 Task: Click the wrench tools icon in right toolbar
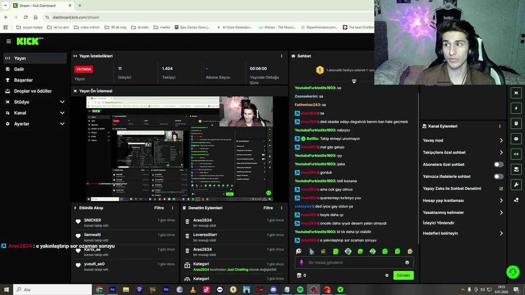tap(516, 185)
